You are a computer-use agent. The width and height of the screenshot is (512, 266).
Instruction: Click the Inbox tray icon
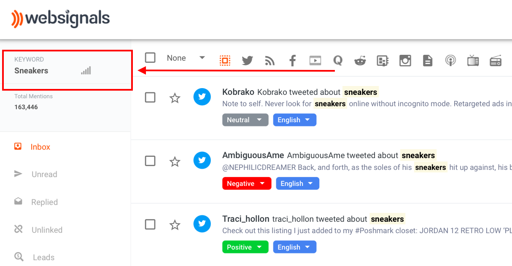click(x=18, y=146)
